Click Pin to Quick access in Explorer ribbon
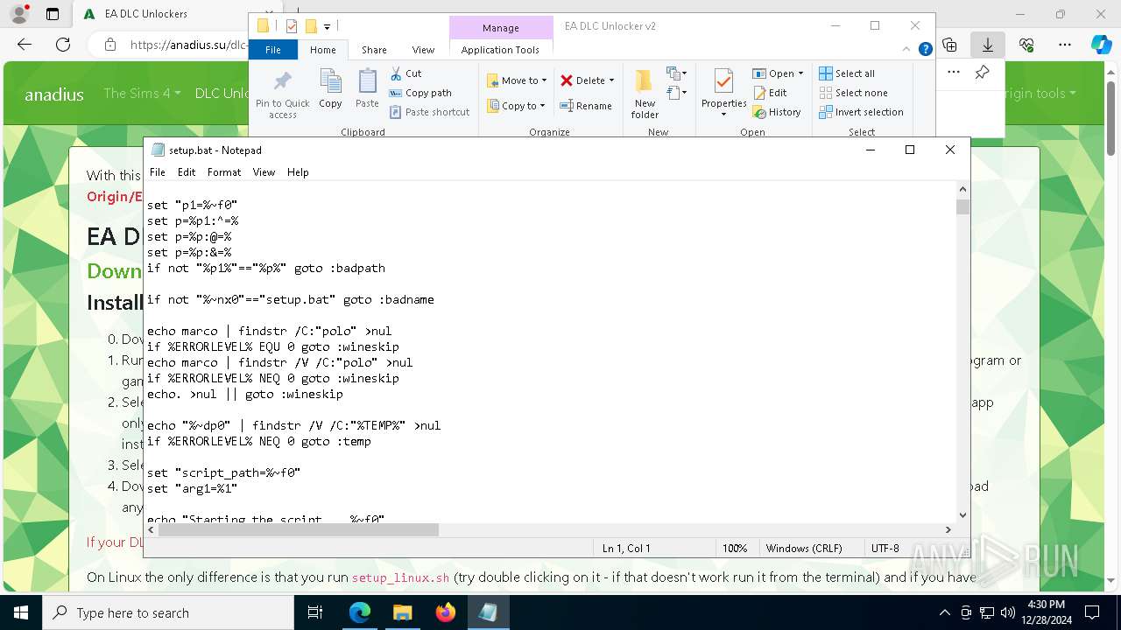The image size is (1121, 630). pos(282,94)
